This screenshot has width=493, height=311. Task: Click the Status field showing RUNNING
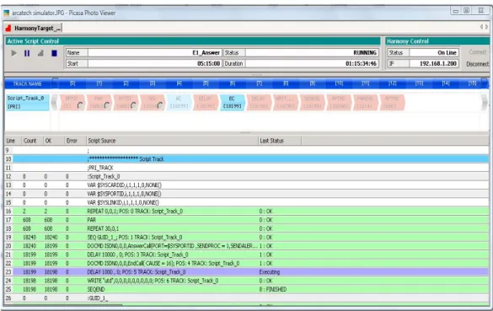coord(312,52)
